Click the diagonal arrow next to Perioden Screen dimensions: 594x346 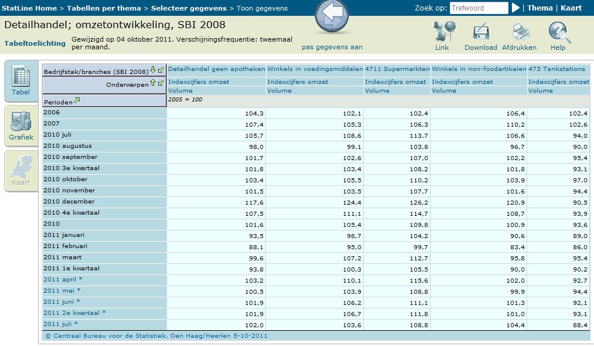coord(77,101)
